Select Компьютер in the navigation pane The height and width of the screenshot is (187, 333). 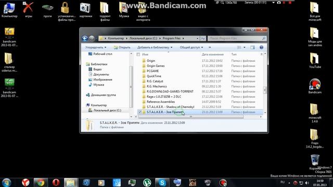click(99, 105)
